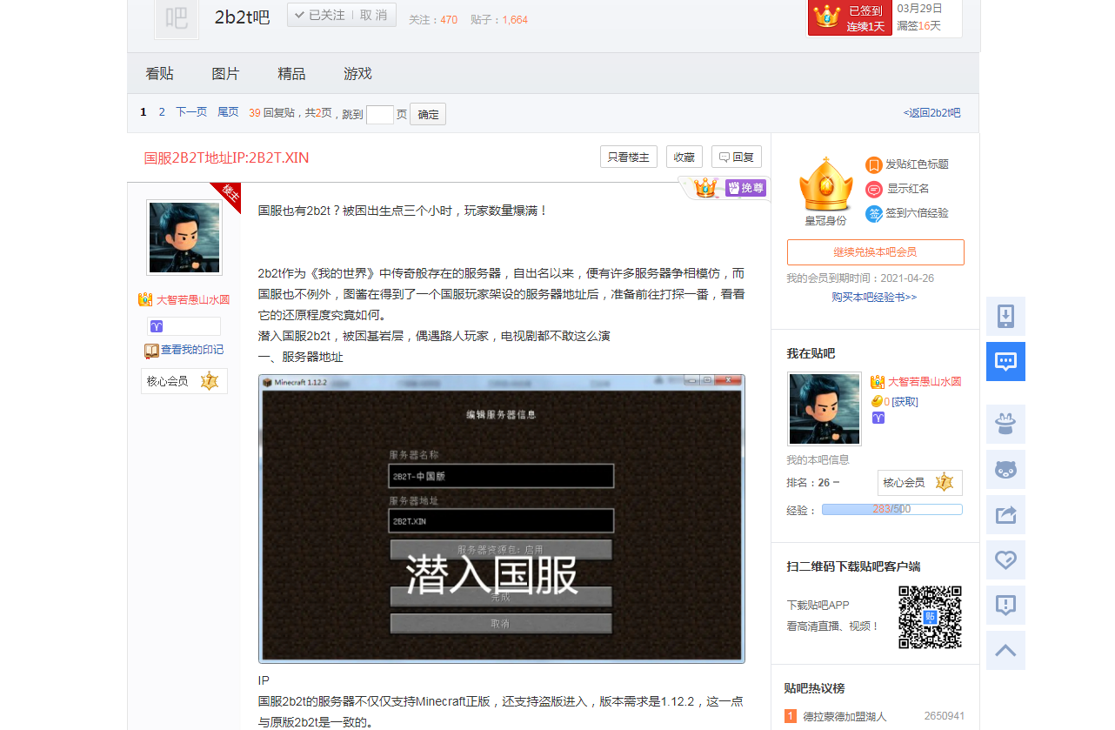Click the 挽尊 purple badge
The width and height of the screenshot is (1115, 730).
(745, 188)
